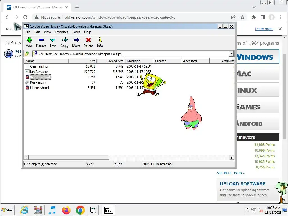Click the scroll right arrow in file list
Viewport: 288px width, 216px height.
point(232,157)
